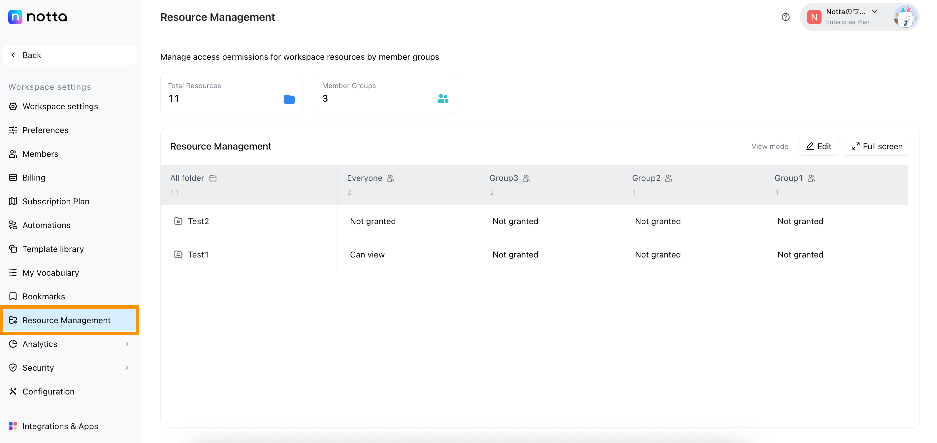Click the Billing card icon in sidebar
Screen dimensions: 937x443
tap(13, 177)
